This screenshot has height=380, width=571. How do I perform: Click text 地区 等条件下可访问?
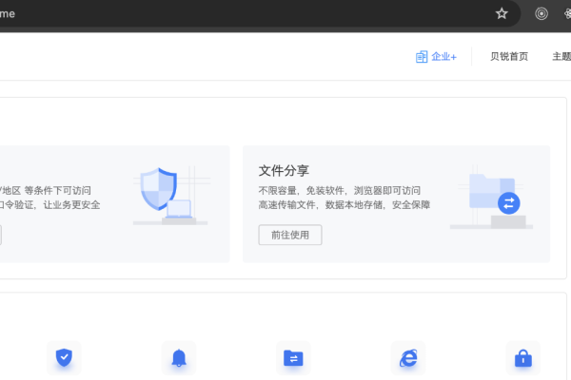click(47, 191)
